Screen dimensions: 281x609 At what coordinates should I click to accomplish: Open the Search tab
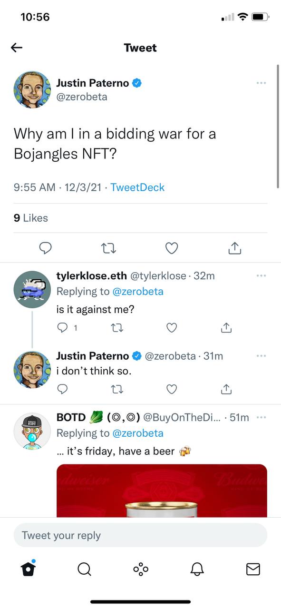(x=84, y=569)
